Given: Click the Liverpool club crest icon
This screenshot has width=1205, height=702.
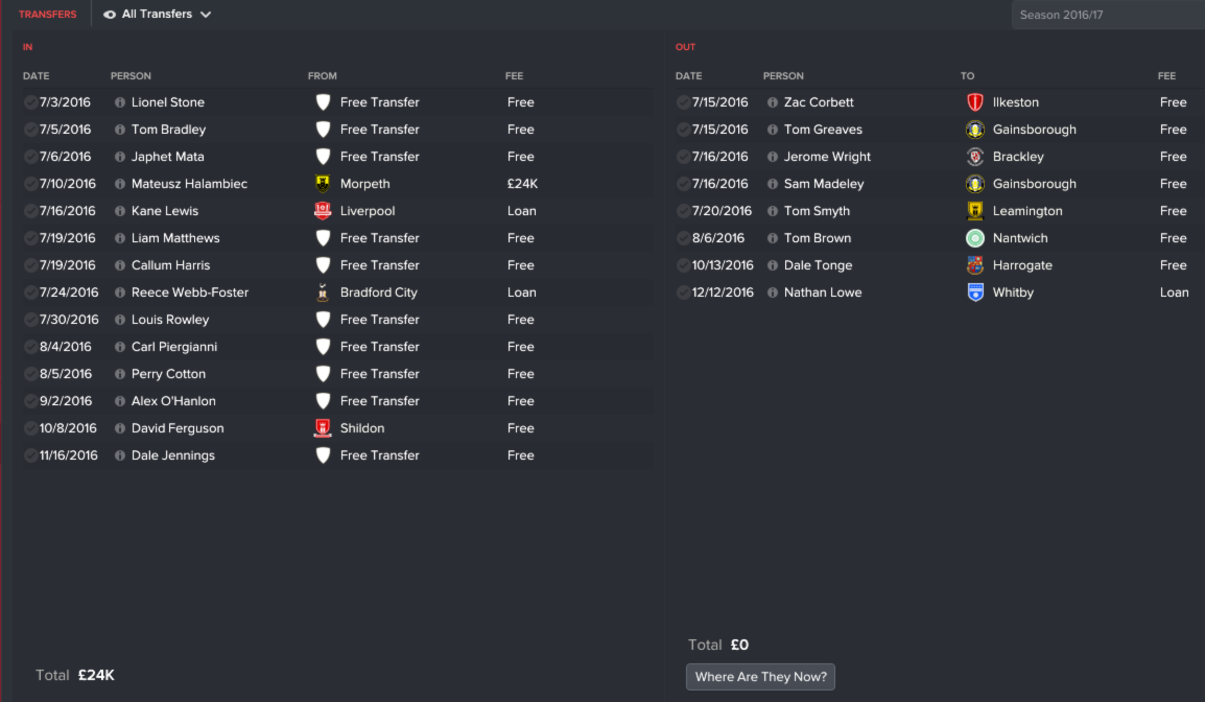Looking at the screenshot, I should (x=323, y=211).
